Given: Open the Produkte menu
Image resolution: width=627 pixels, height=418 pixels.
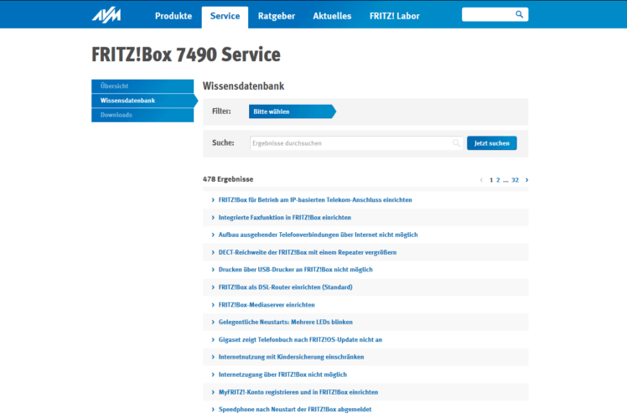Looking at the screenshot, I should point(174,16).
